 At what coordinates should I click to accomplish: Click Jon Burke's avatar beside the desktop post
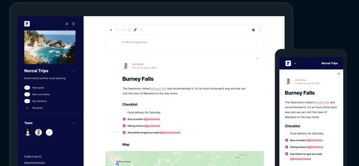point(126,66)
